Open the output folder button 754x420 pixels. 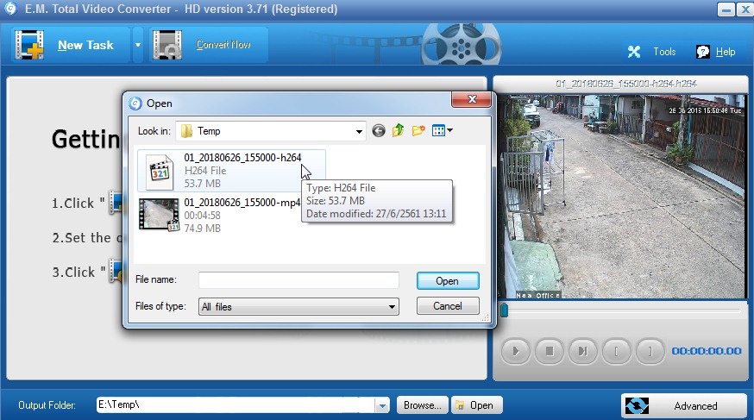[476, 405]
